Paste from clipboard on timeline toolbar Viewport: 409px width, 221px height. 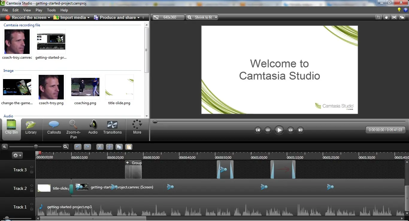(128, 147)
